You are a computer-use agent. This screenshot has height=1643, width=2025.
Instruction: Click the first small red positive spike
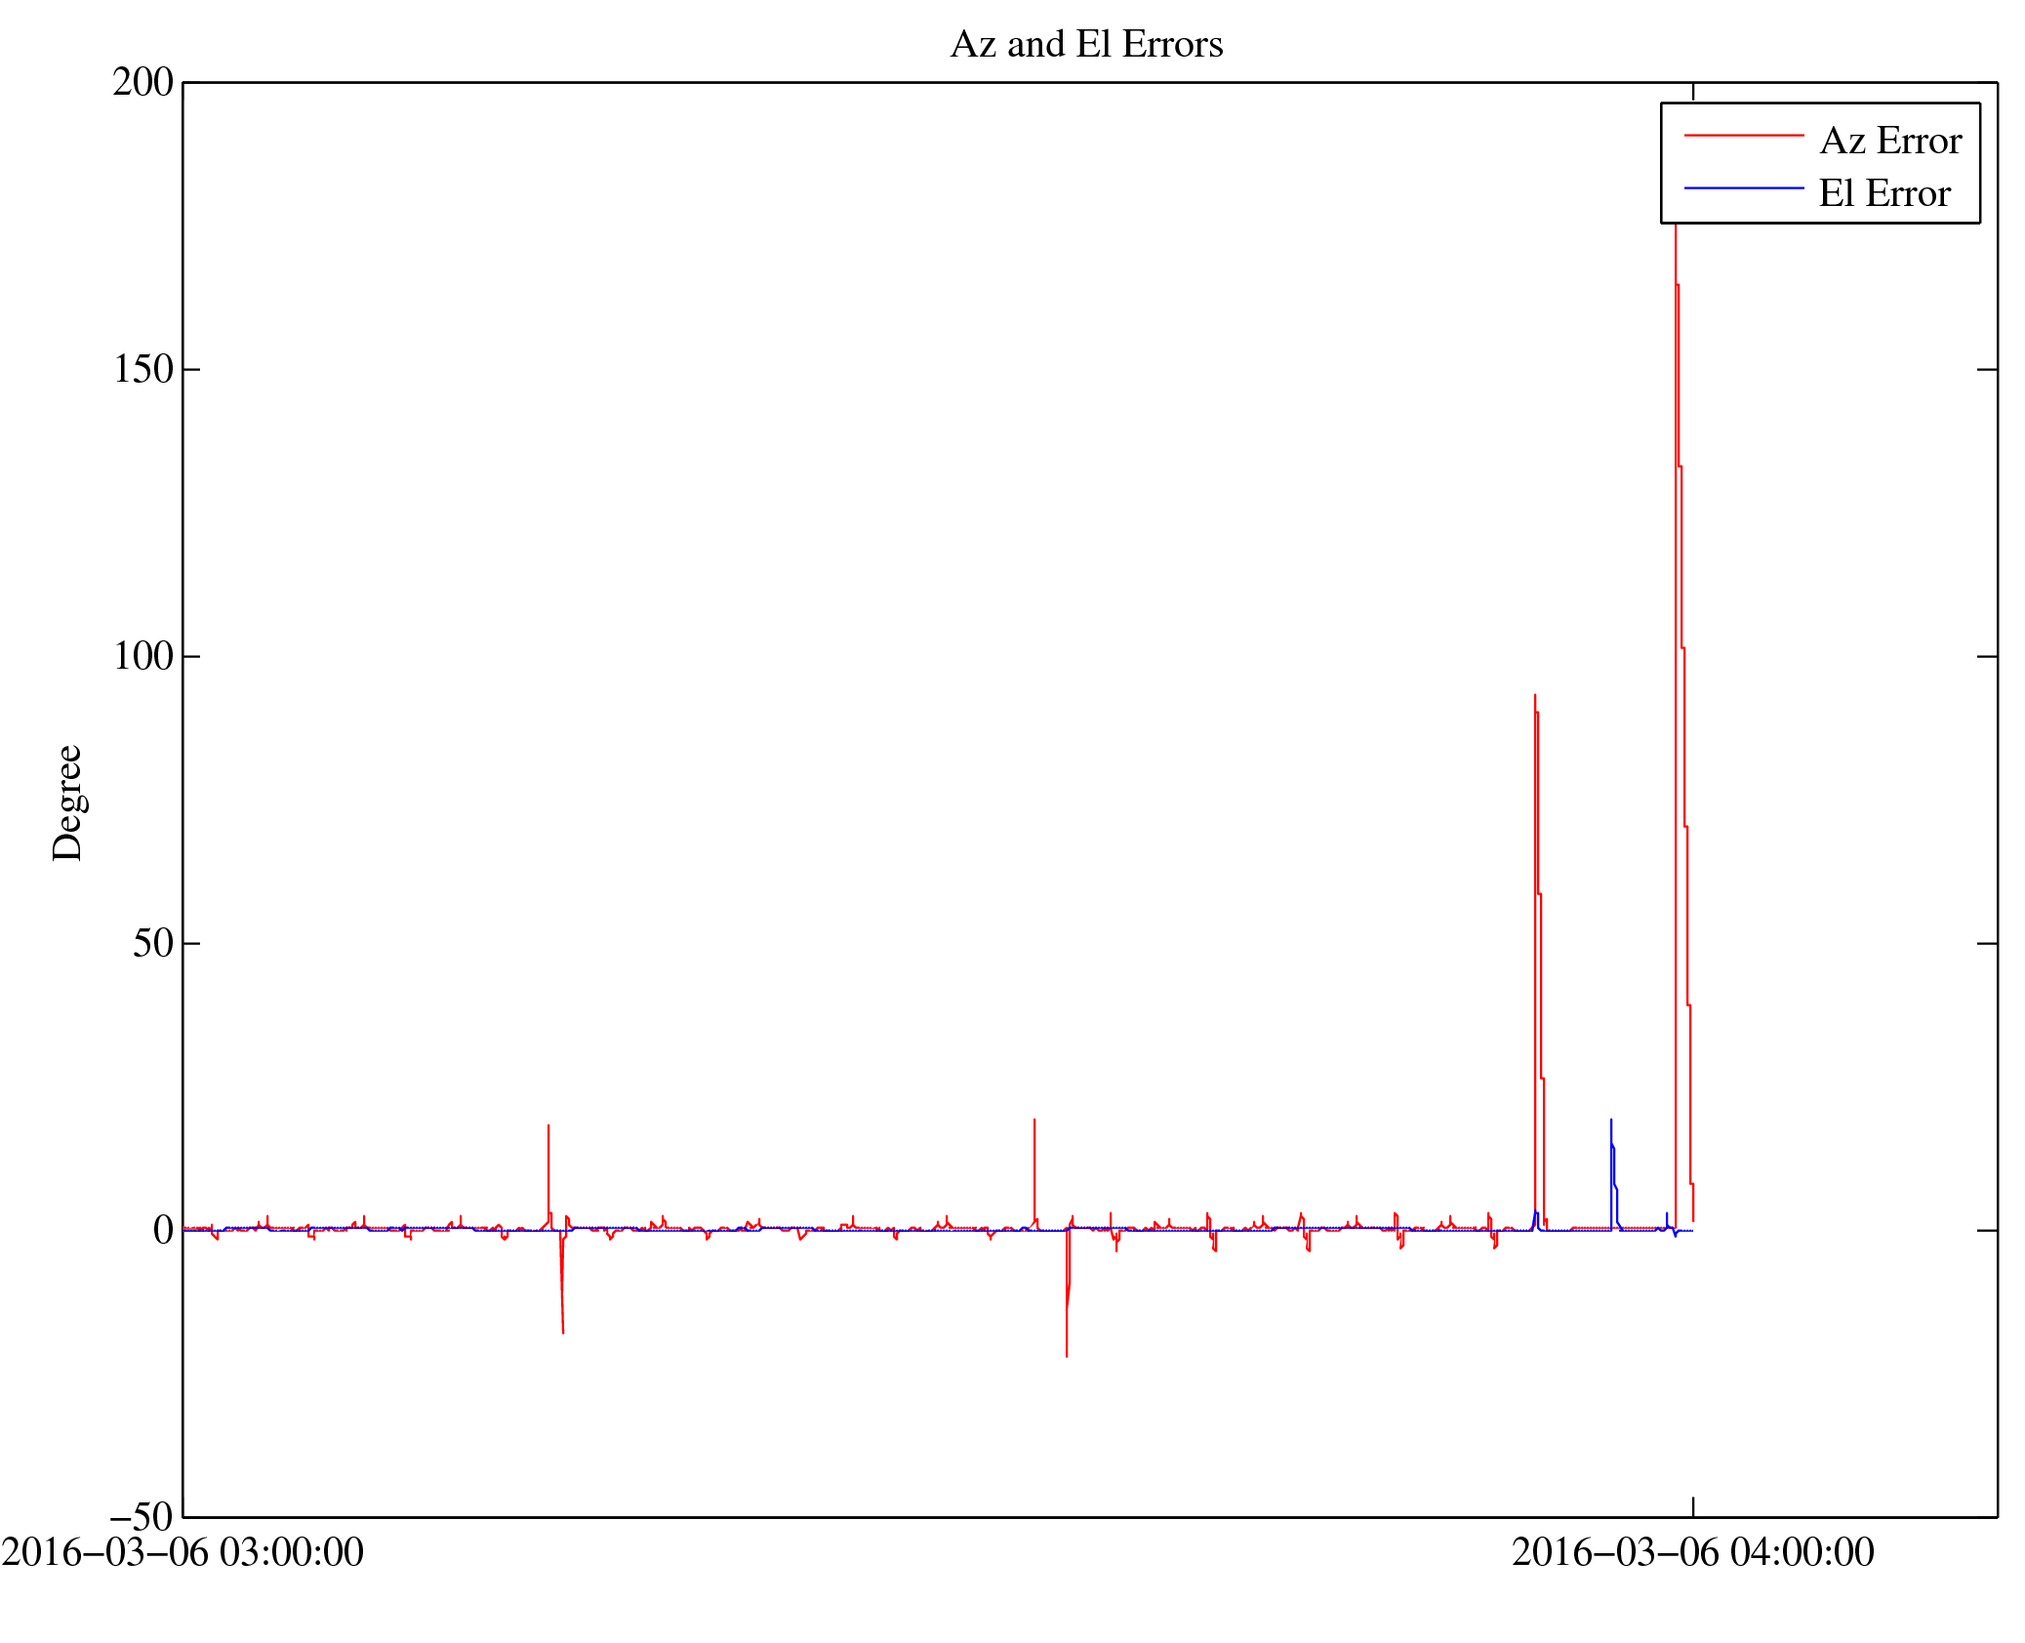click(548, 1128)
